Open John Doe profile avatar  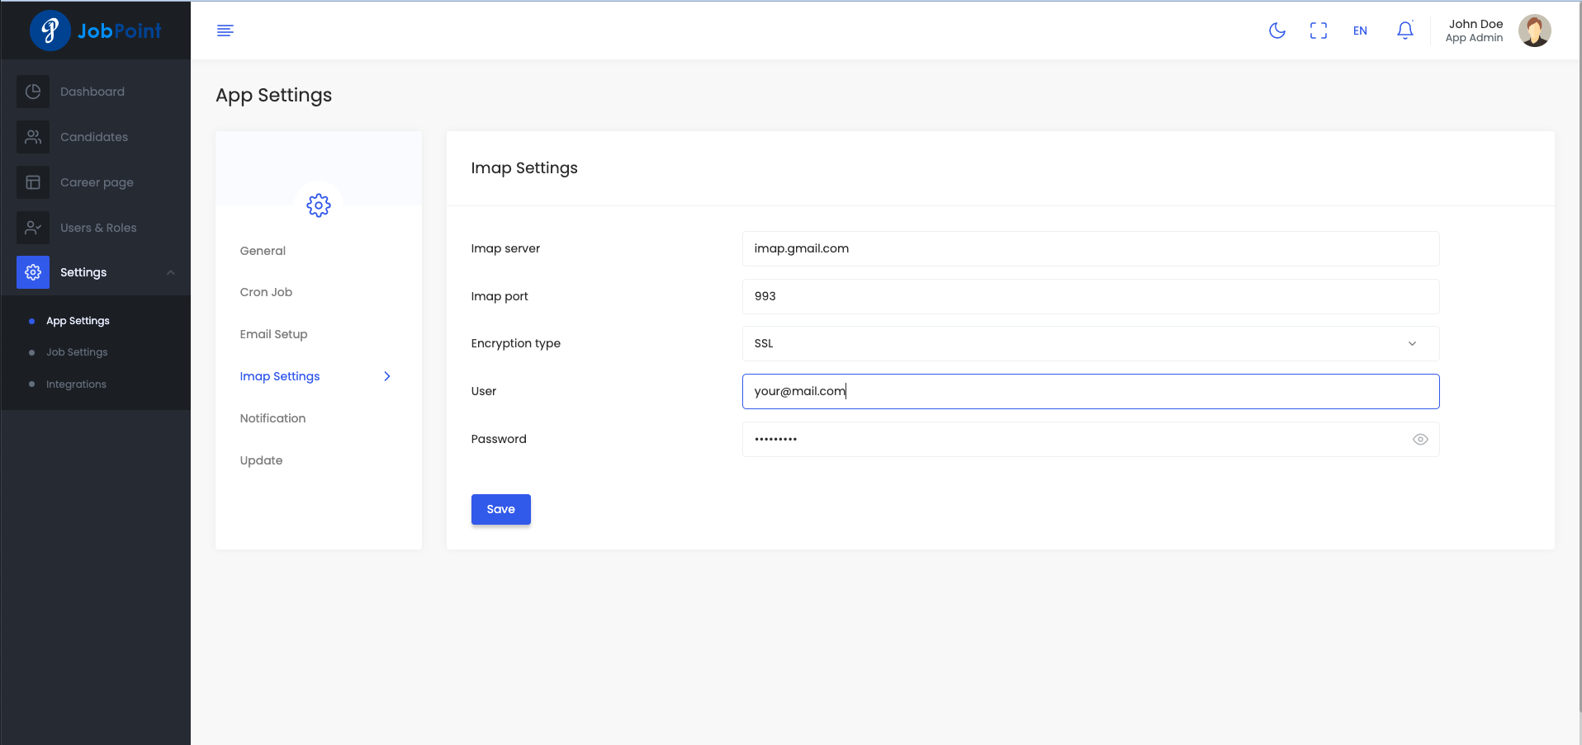coord(1533,31)
